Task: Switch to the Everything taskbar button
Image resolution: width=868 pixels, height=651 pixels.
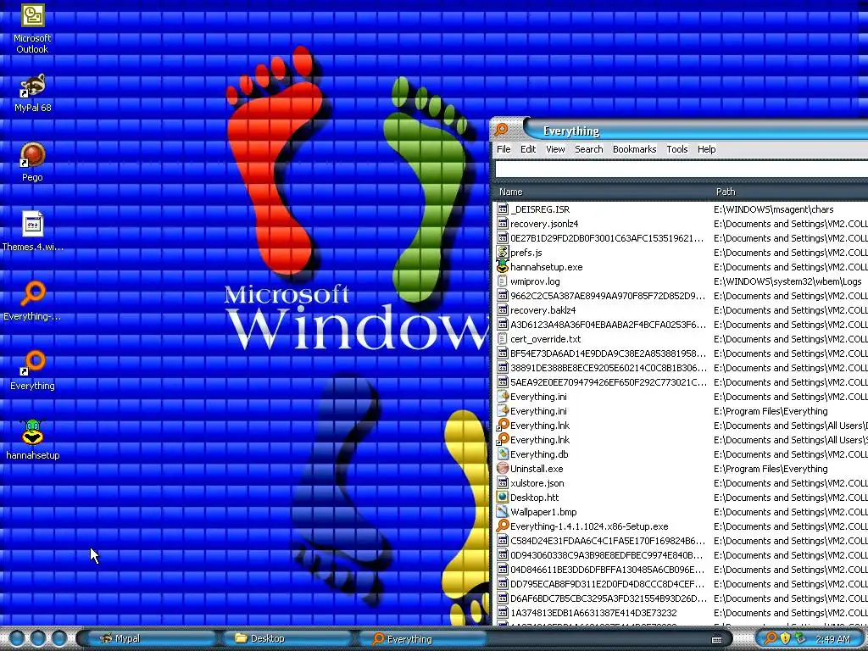Action: (423, 638)
